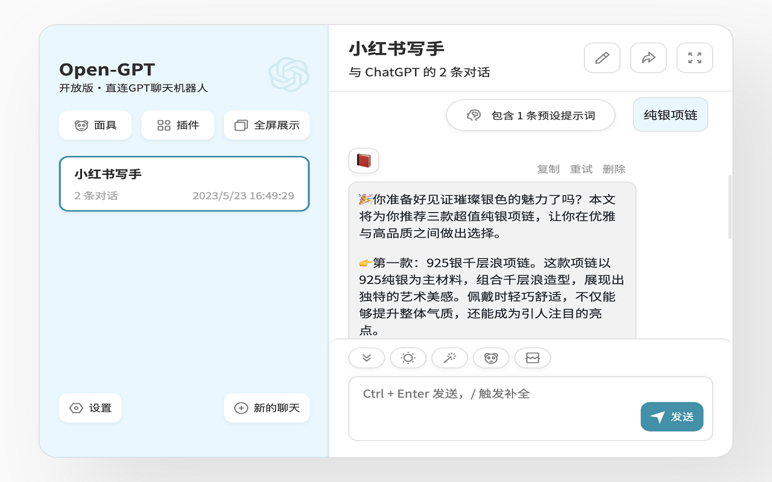Screen dimensions: 772x482
Task: Select the 小红书写手 conversation card
Action: (184, 184)
